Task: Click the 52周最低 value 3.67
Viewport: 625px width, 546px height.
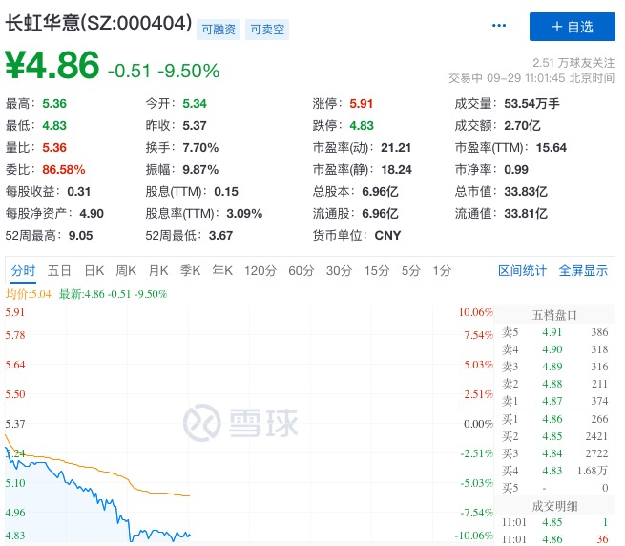Action: 220,236
